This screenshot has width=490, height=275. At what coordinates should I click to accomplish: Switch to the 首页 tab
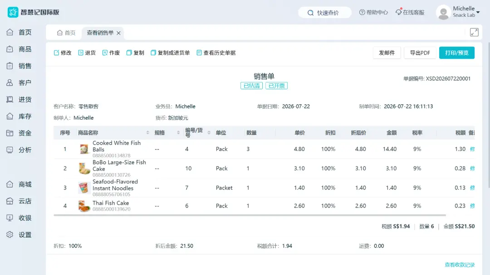[x=66, y=33]
